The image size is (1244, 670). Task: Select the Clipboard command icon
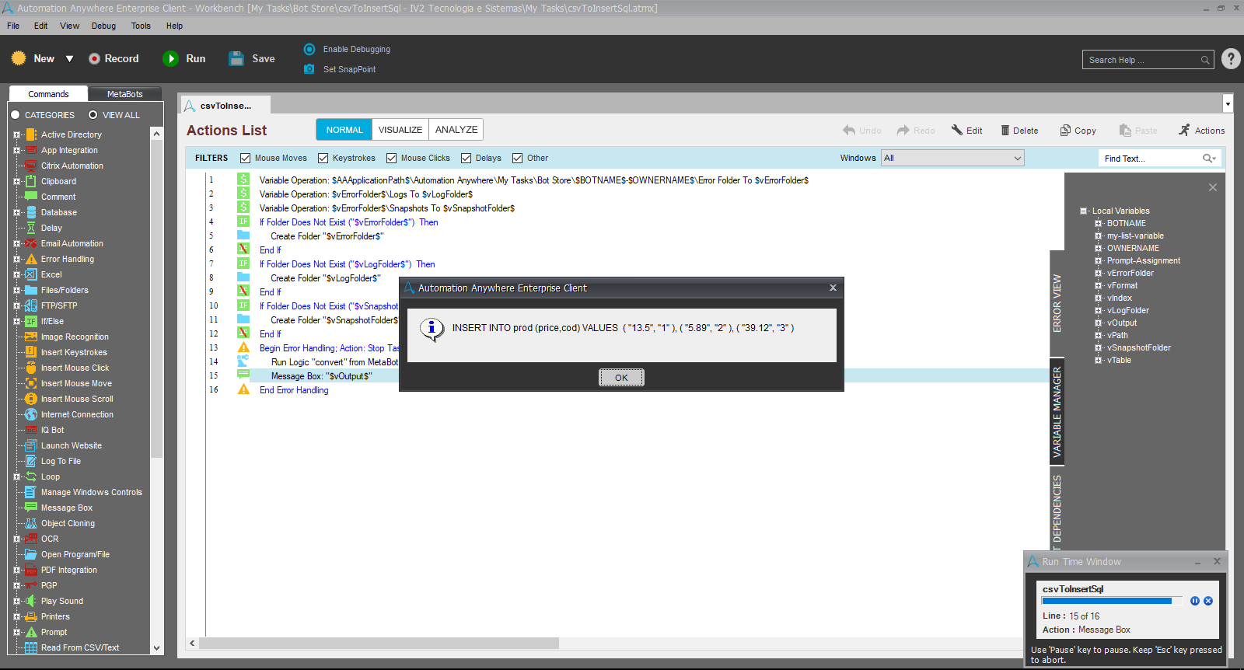pyautogui.click(x=31, y=181)
